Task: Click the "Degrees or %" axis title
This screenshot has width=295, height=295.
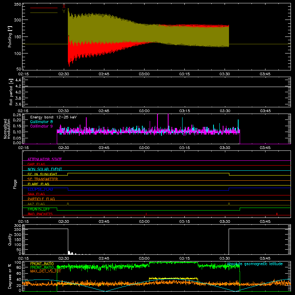Action: tap(10, 277)
